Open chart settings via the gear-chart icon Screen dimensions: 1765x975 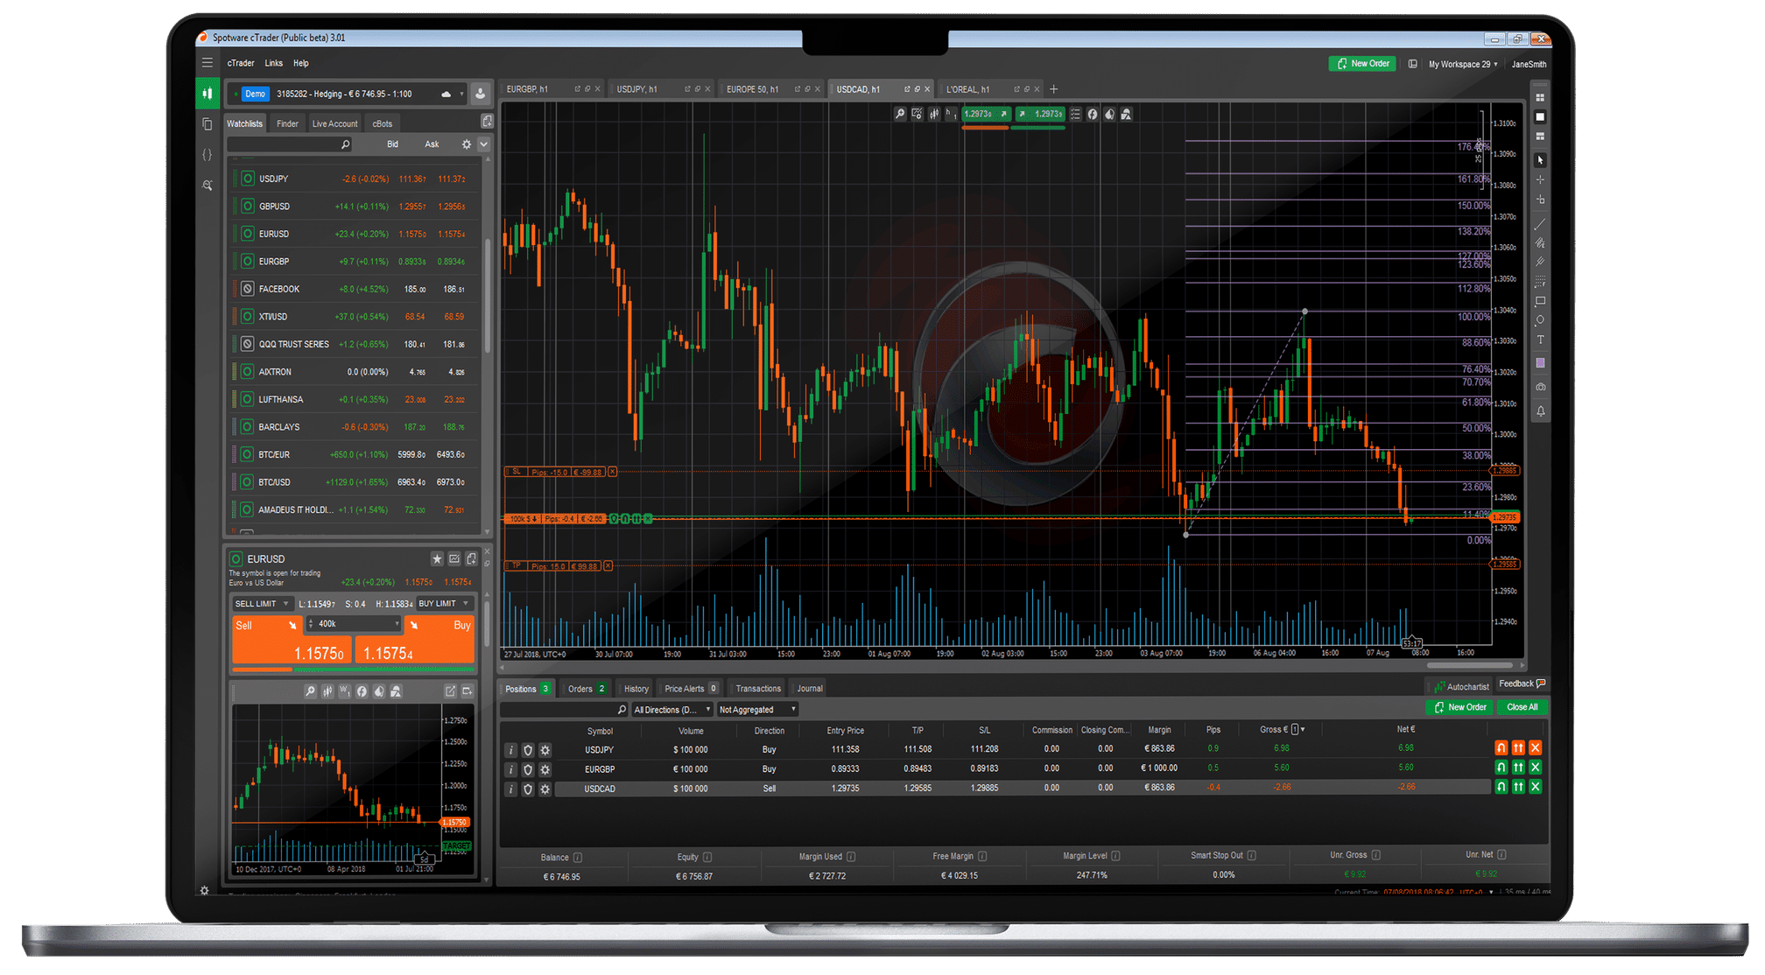pos(917,114)
